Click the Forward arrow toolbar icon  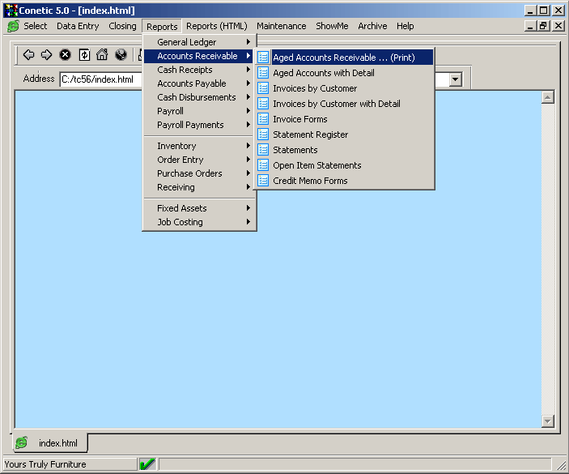coord(46,55)
